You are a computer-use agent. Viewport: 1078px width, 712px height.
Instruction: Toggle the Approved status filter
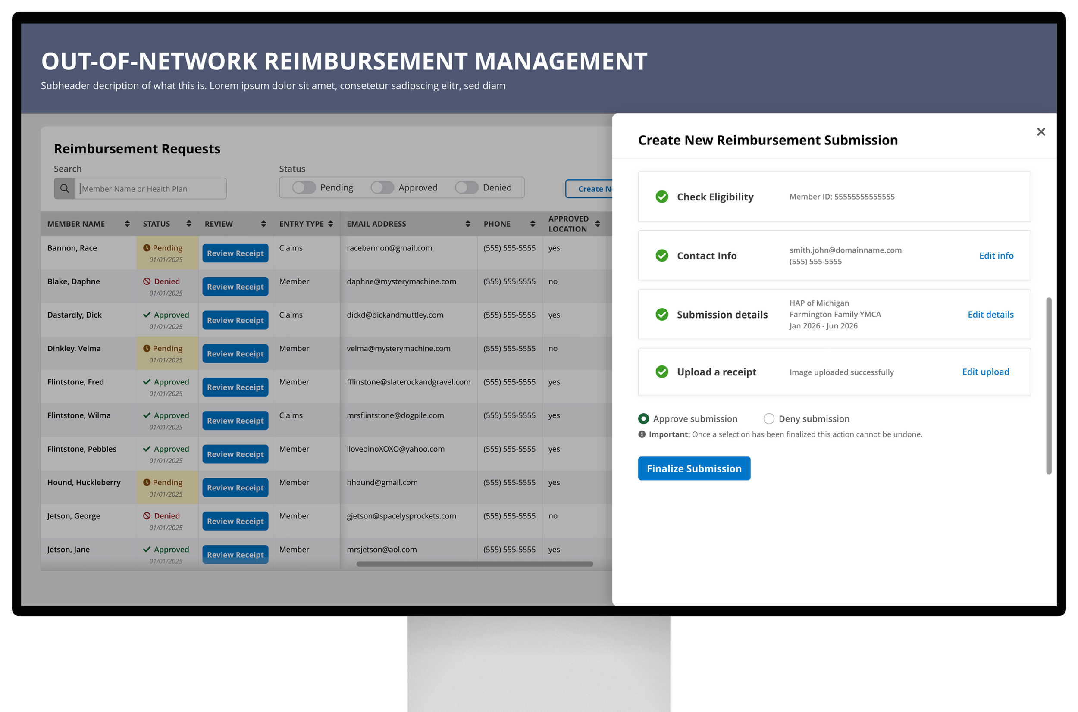coord(382,187)
